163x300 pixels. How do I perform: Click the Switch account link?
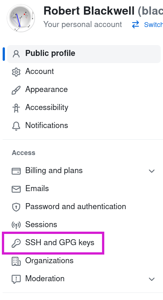pyautogui.click(x=147, y=24)
